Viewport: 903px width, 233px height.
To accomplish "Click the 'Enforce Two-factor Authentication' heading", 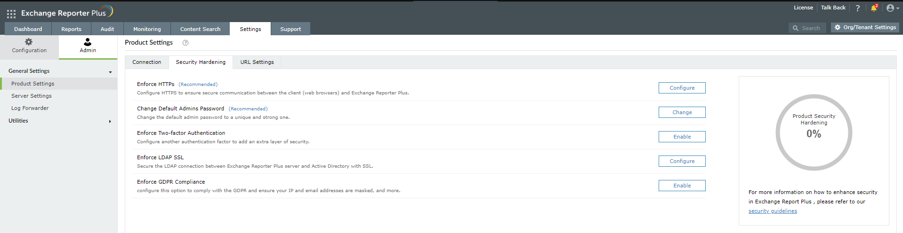I will click(181, 133).
